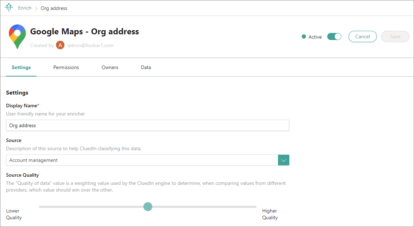Viewport: 414px width, 227px height.
Task: Click the Higher Quality slider label
Action: [x=270, y=214]
